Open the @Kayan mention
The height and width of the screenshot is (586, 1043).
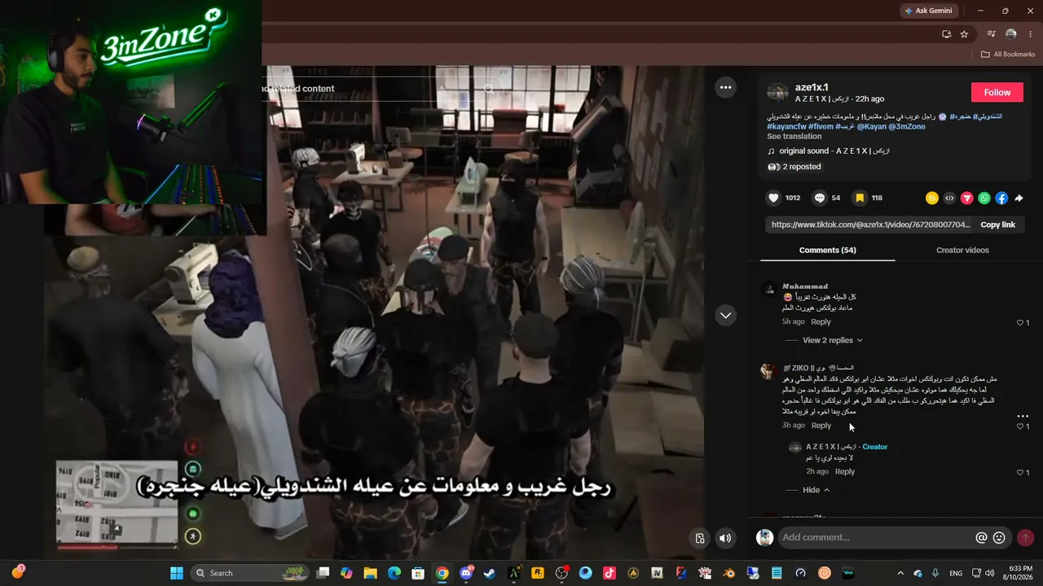tap(870, 126)
